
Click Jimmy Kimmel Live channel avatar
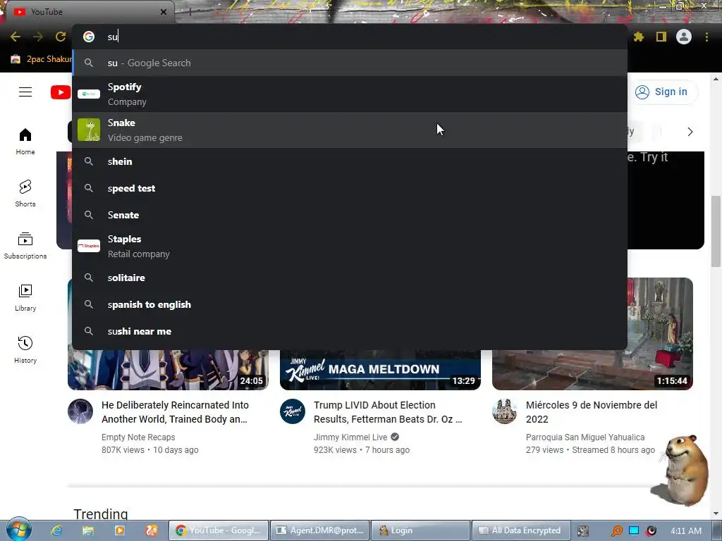(x=293, y=411)
